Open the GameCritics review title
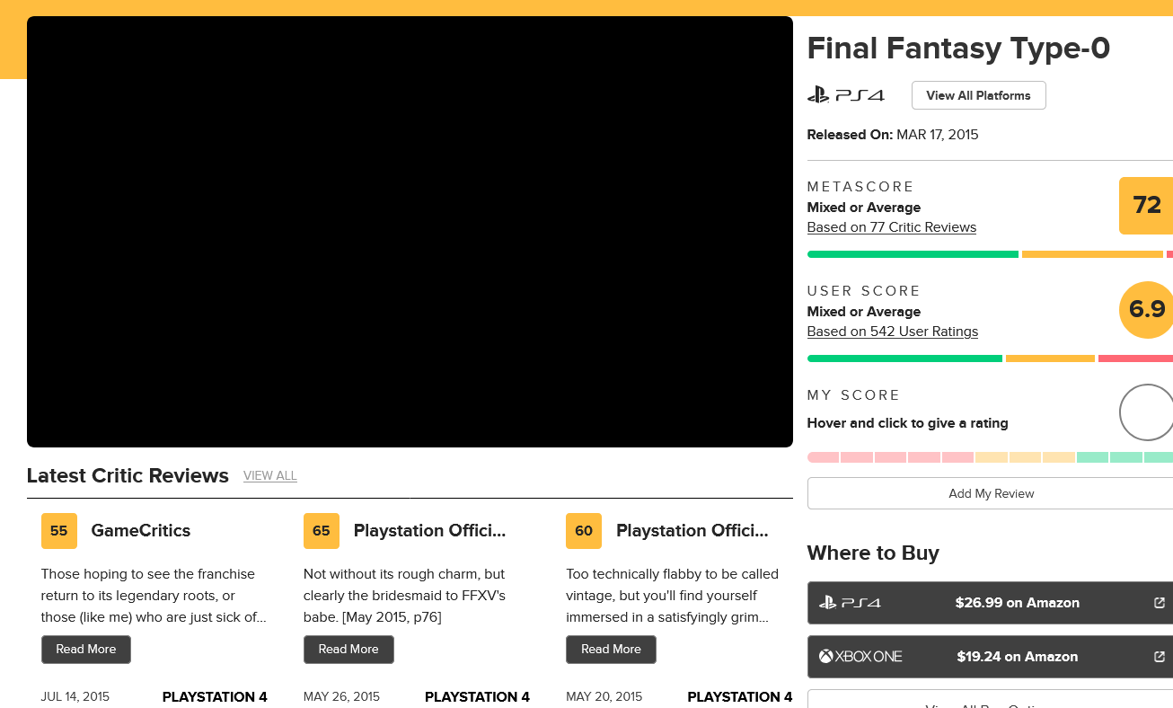The image size is (1173, 708). (141, 531)
